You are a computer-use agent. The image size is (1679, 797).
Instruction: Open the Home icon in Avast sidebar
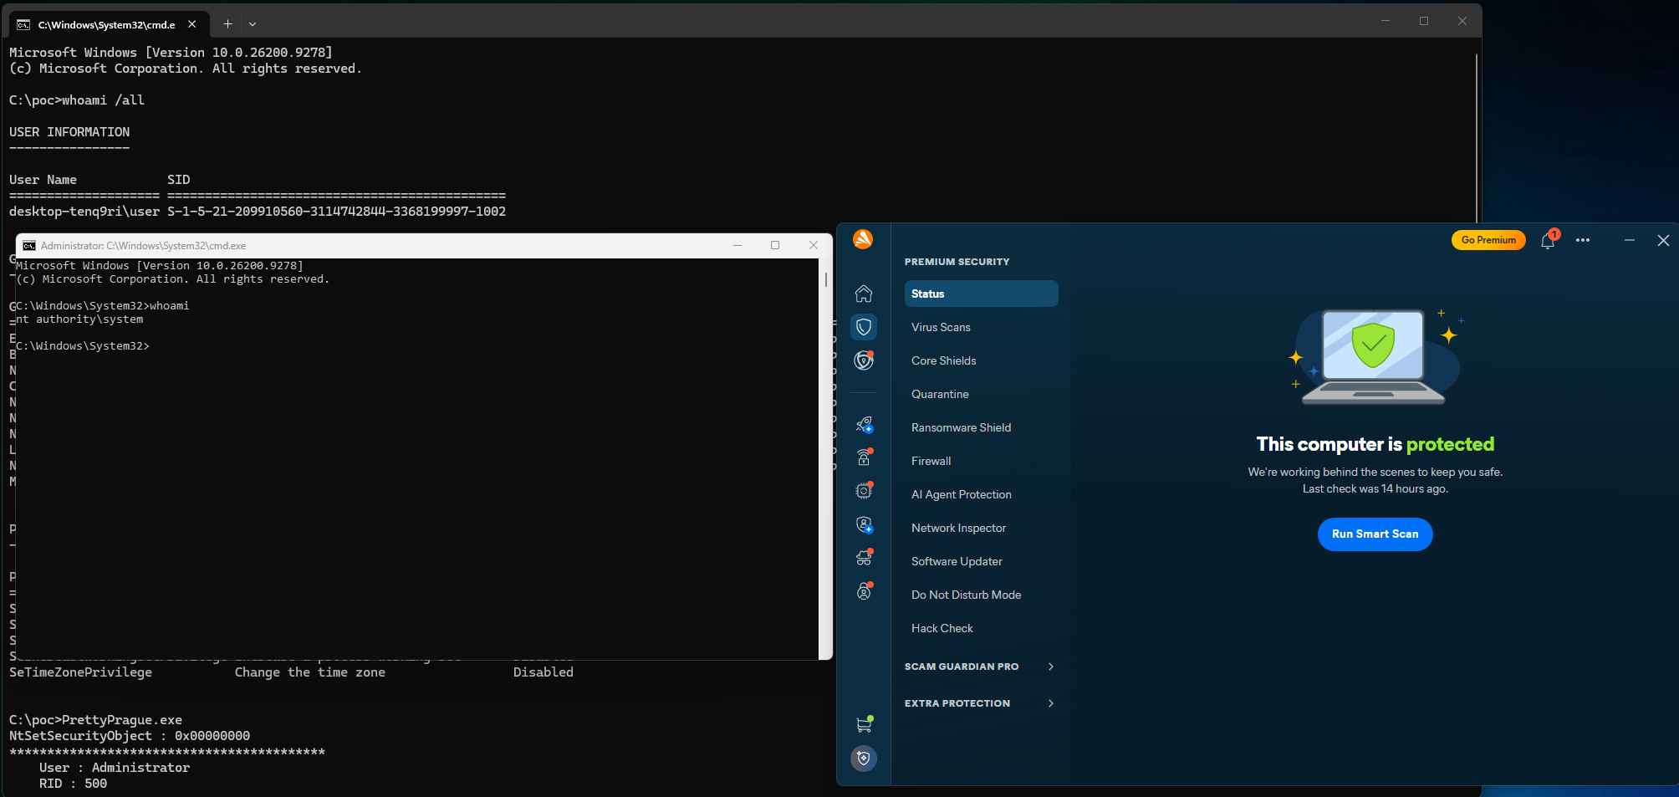pos(864,294)
